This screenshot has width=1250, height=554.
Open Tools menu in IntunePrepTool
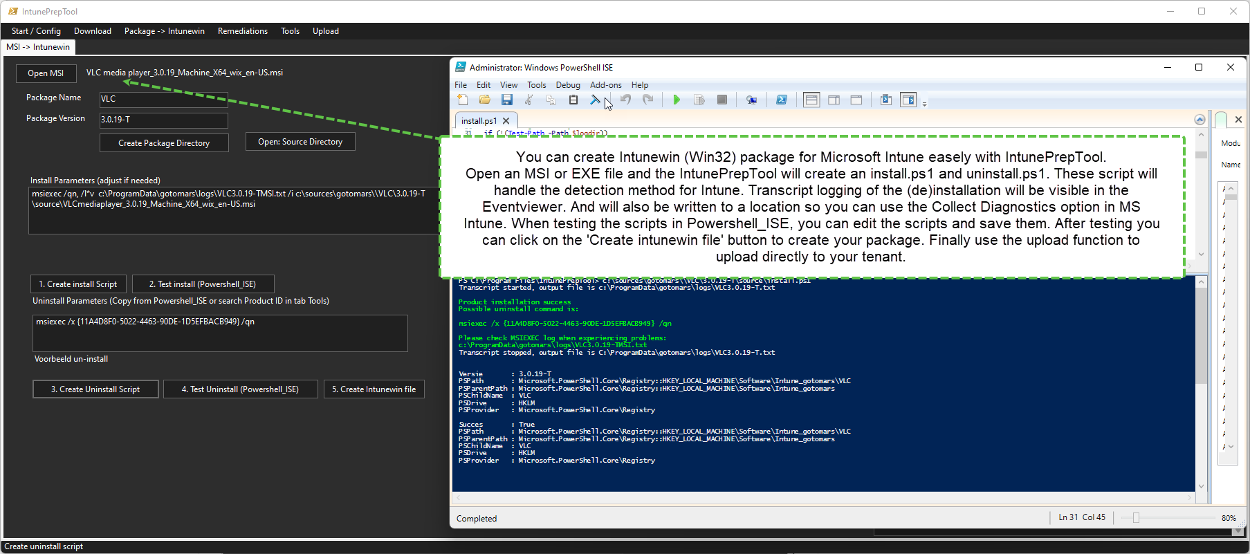[x=291, y=31]
